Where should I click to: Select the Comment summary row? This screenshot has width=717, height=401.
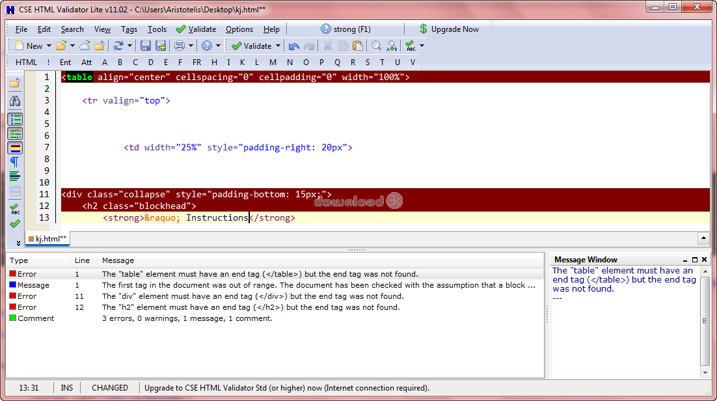click(275, 318)
